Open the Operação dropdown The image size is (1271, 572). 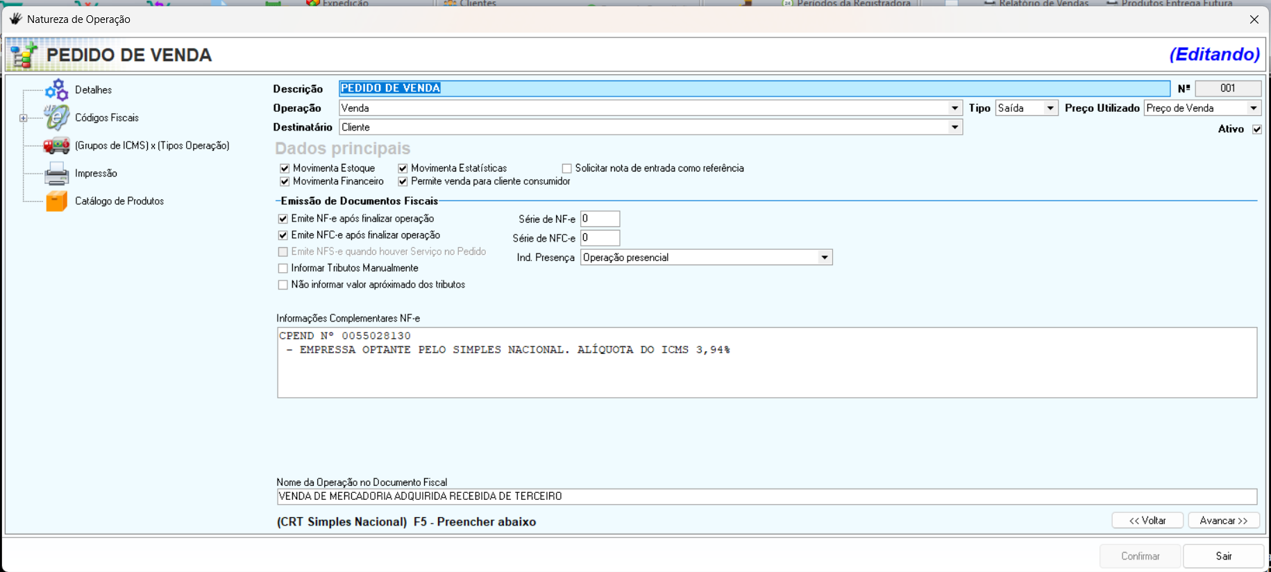(x=954, y=108)
